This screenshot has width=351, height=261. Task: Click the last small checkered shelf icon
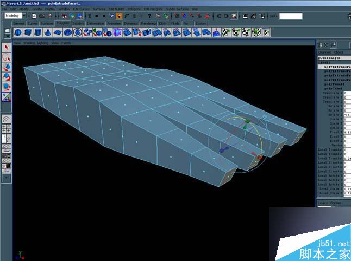266,32
